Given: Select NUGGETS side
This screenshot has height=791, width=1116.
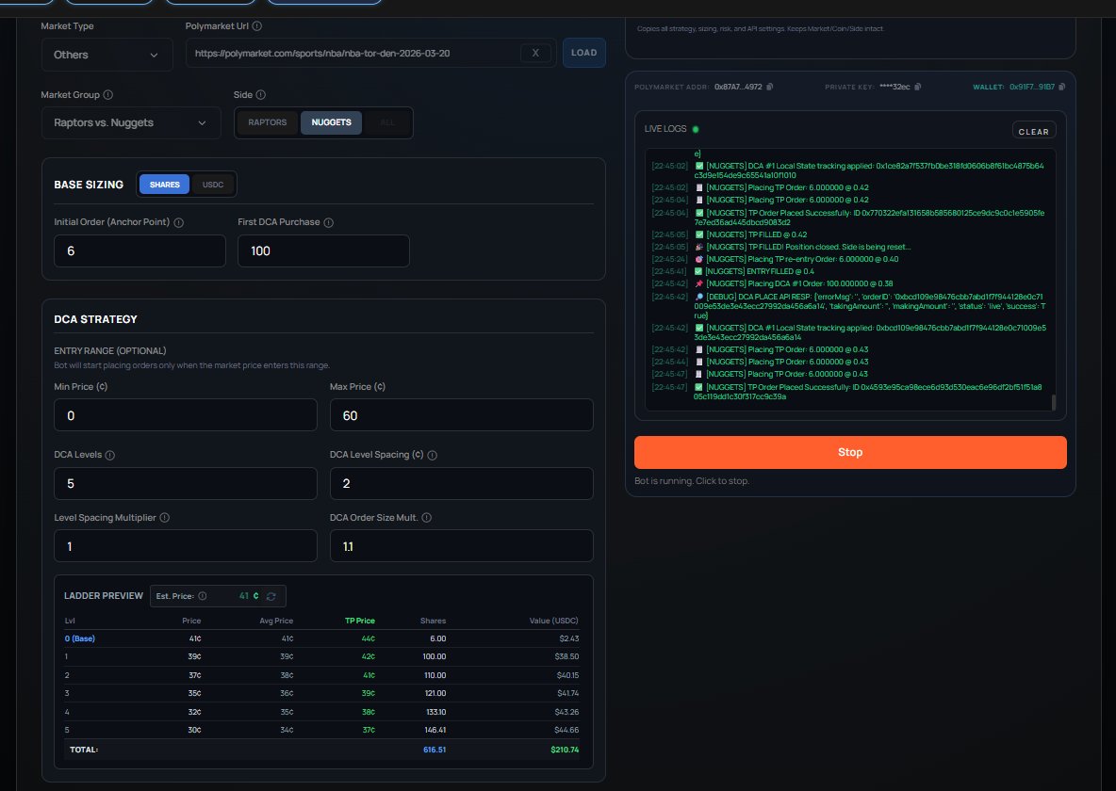Looking at the screenshot, I should point(331,122).
